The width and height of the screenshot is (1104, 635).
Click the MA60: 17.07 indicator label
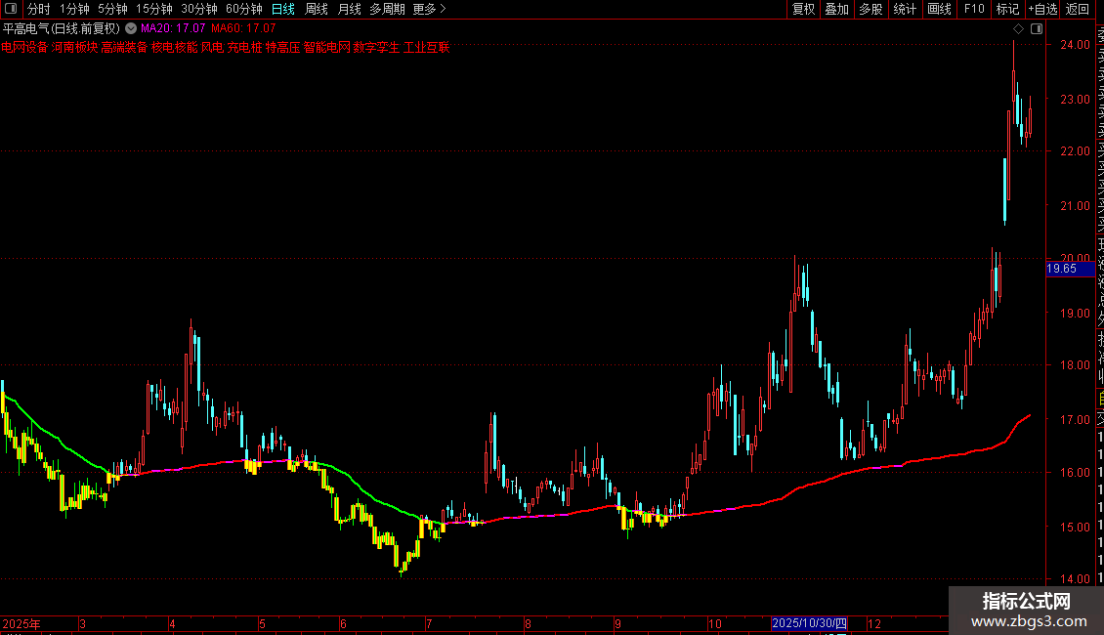[x=243, y=29]
